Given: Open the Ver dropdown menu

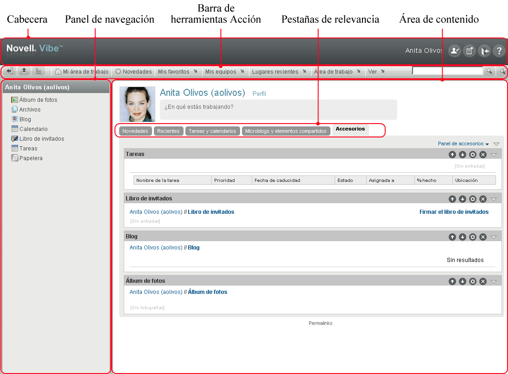Looking at the screenshot, I should pyautogui.click(x=376, y=71).
